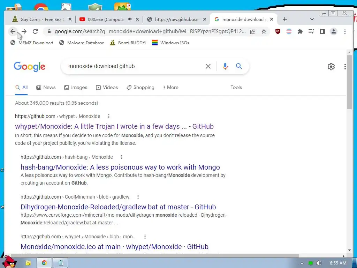The image size is (357, 268).
Task: Click the taskbar volume speaker icon
Action: tap(319, 263)
